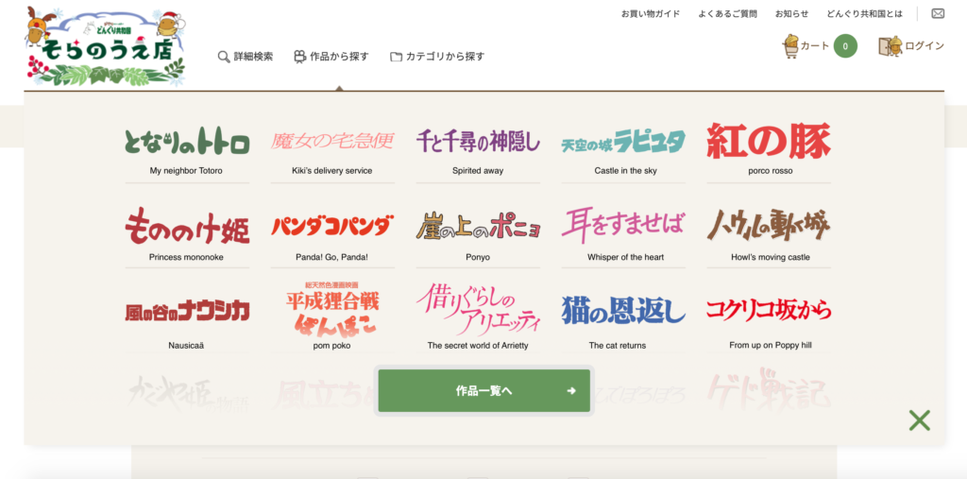Select Princess Mononoke logo
The image size is (967, 479).
[x=187, y=227]
